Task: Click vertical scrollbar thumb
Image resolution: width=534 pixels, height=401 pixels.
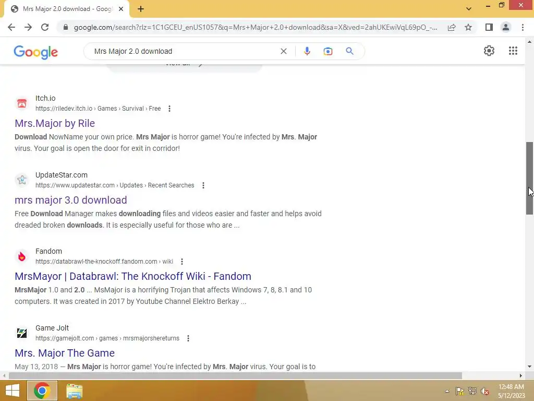Action: point(529,178)
